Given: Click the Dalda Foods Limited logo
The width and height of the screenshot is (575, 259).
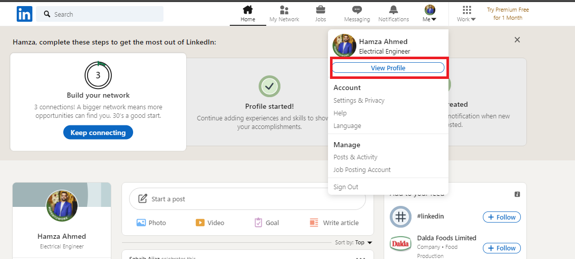Looking at the screenshot, I should (x=400, y=243).
